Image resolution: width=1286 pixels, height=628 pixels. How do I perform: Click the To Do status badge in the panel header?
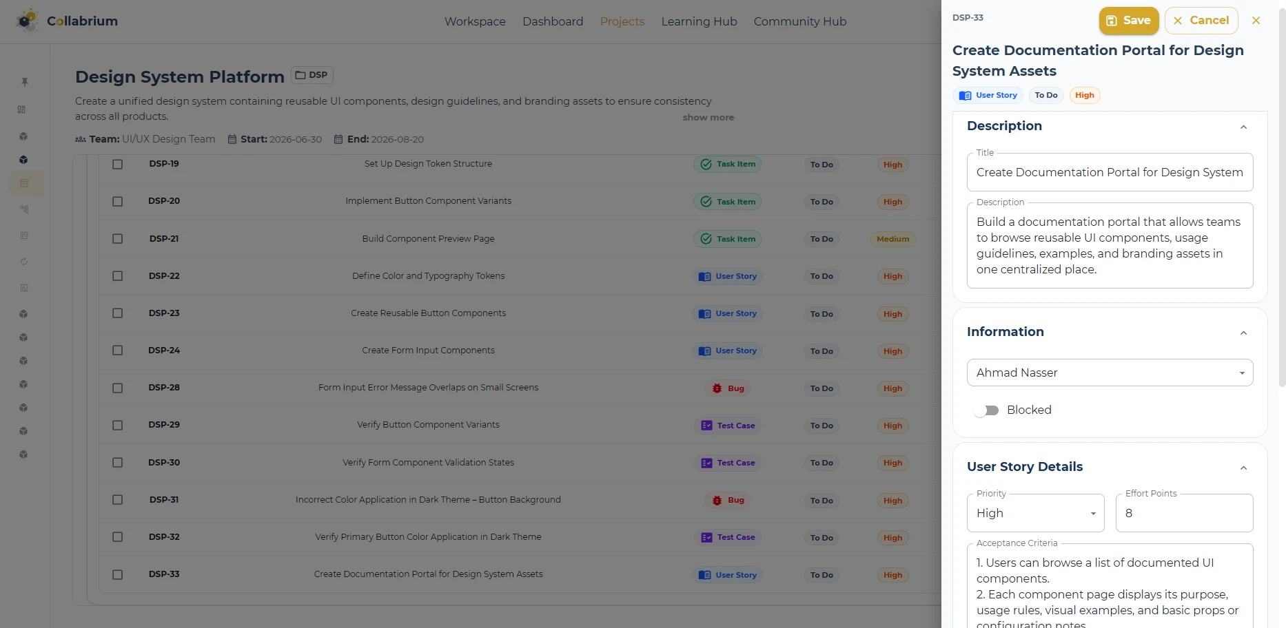(1046, 95)
